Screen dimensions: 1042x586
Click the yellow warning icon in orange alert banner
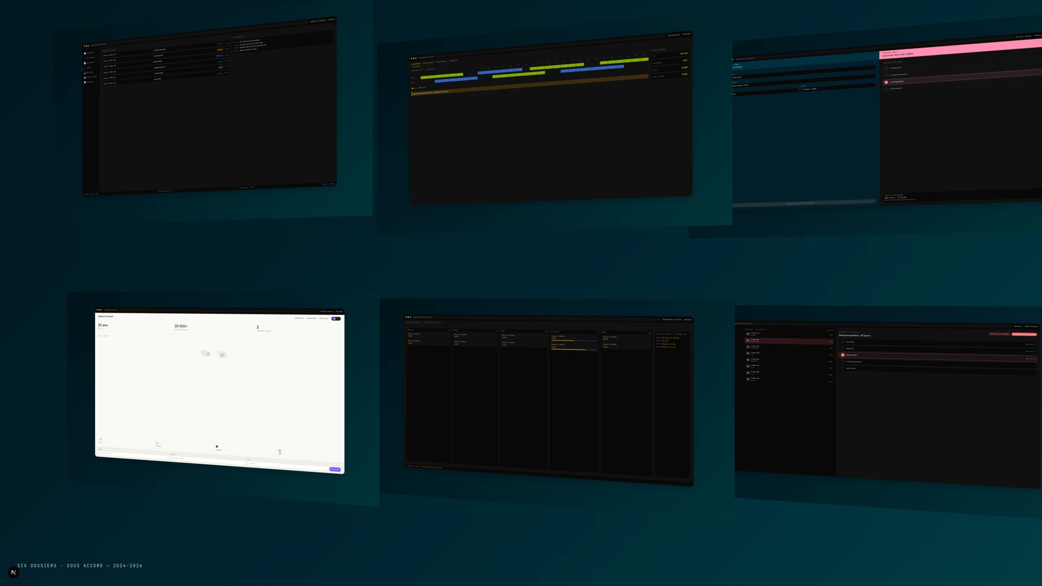click(x=414, y=94)
